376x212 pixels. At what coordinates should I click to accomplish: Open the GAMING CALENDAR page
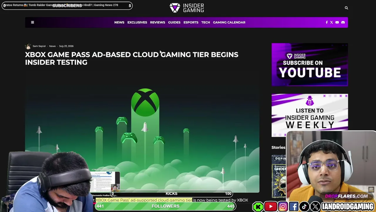(x=229, y=22)
